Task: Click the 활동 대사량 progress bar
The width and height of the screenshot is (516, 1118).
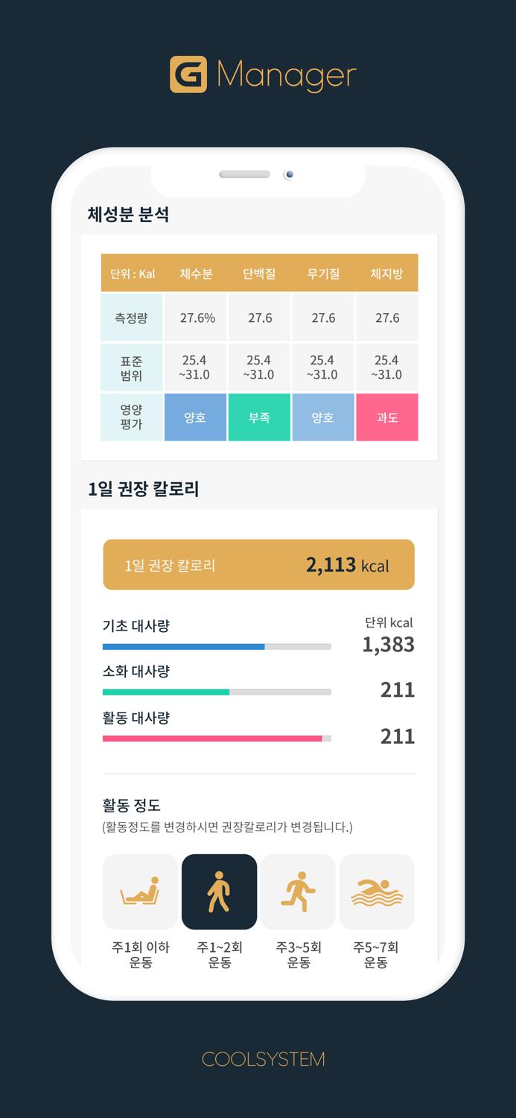Action: point(216,738)
